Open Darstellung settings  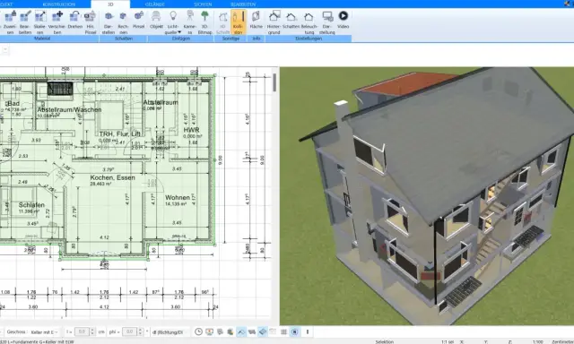tap(326, 21)
